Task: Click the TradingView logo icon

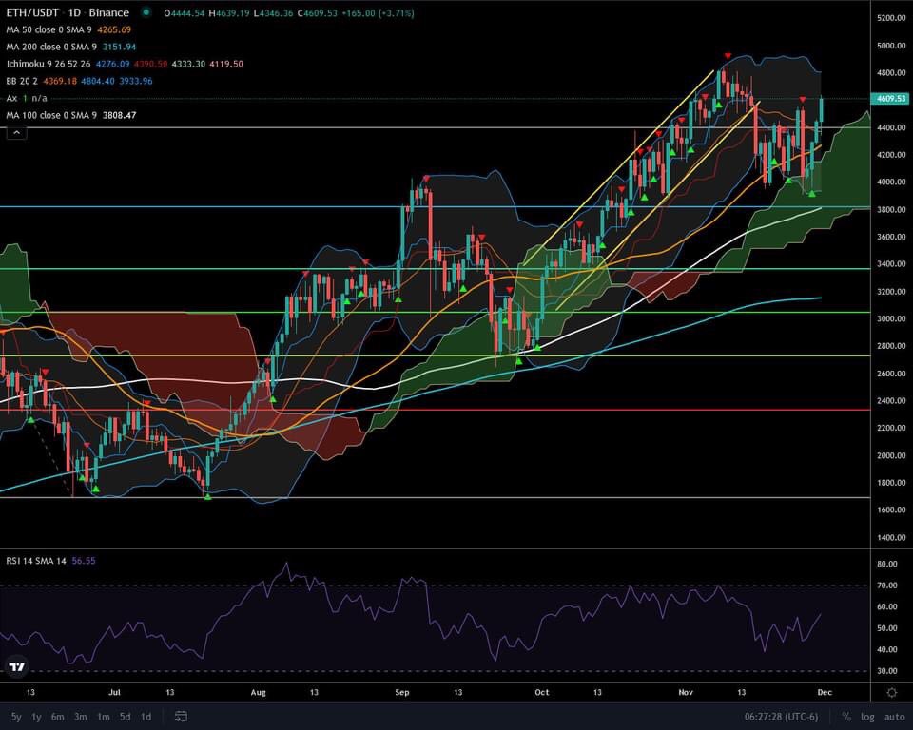Action: [17, 667]
